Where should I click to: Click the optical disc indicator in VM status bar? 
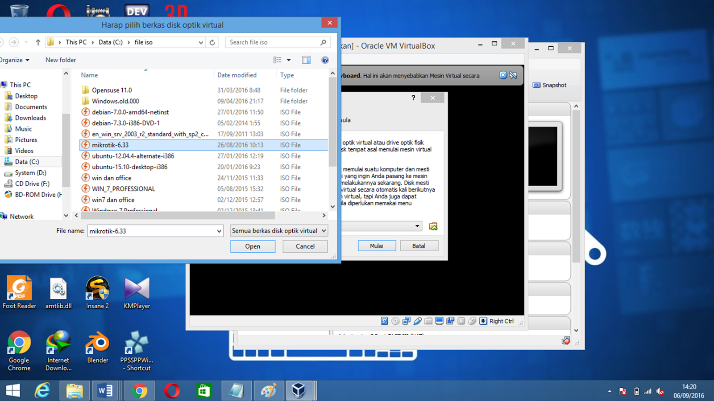click(395, 321)
